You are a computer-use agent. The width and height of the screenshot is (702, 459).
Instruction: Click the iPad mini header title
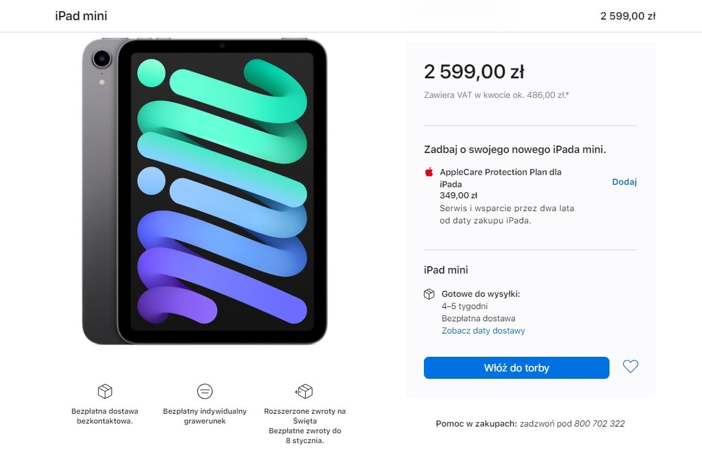click(x=81, y=16)
